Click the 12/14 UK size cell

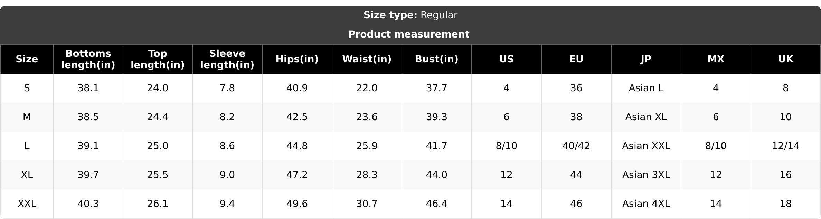click(x=786, y=146)
